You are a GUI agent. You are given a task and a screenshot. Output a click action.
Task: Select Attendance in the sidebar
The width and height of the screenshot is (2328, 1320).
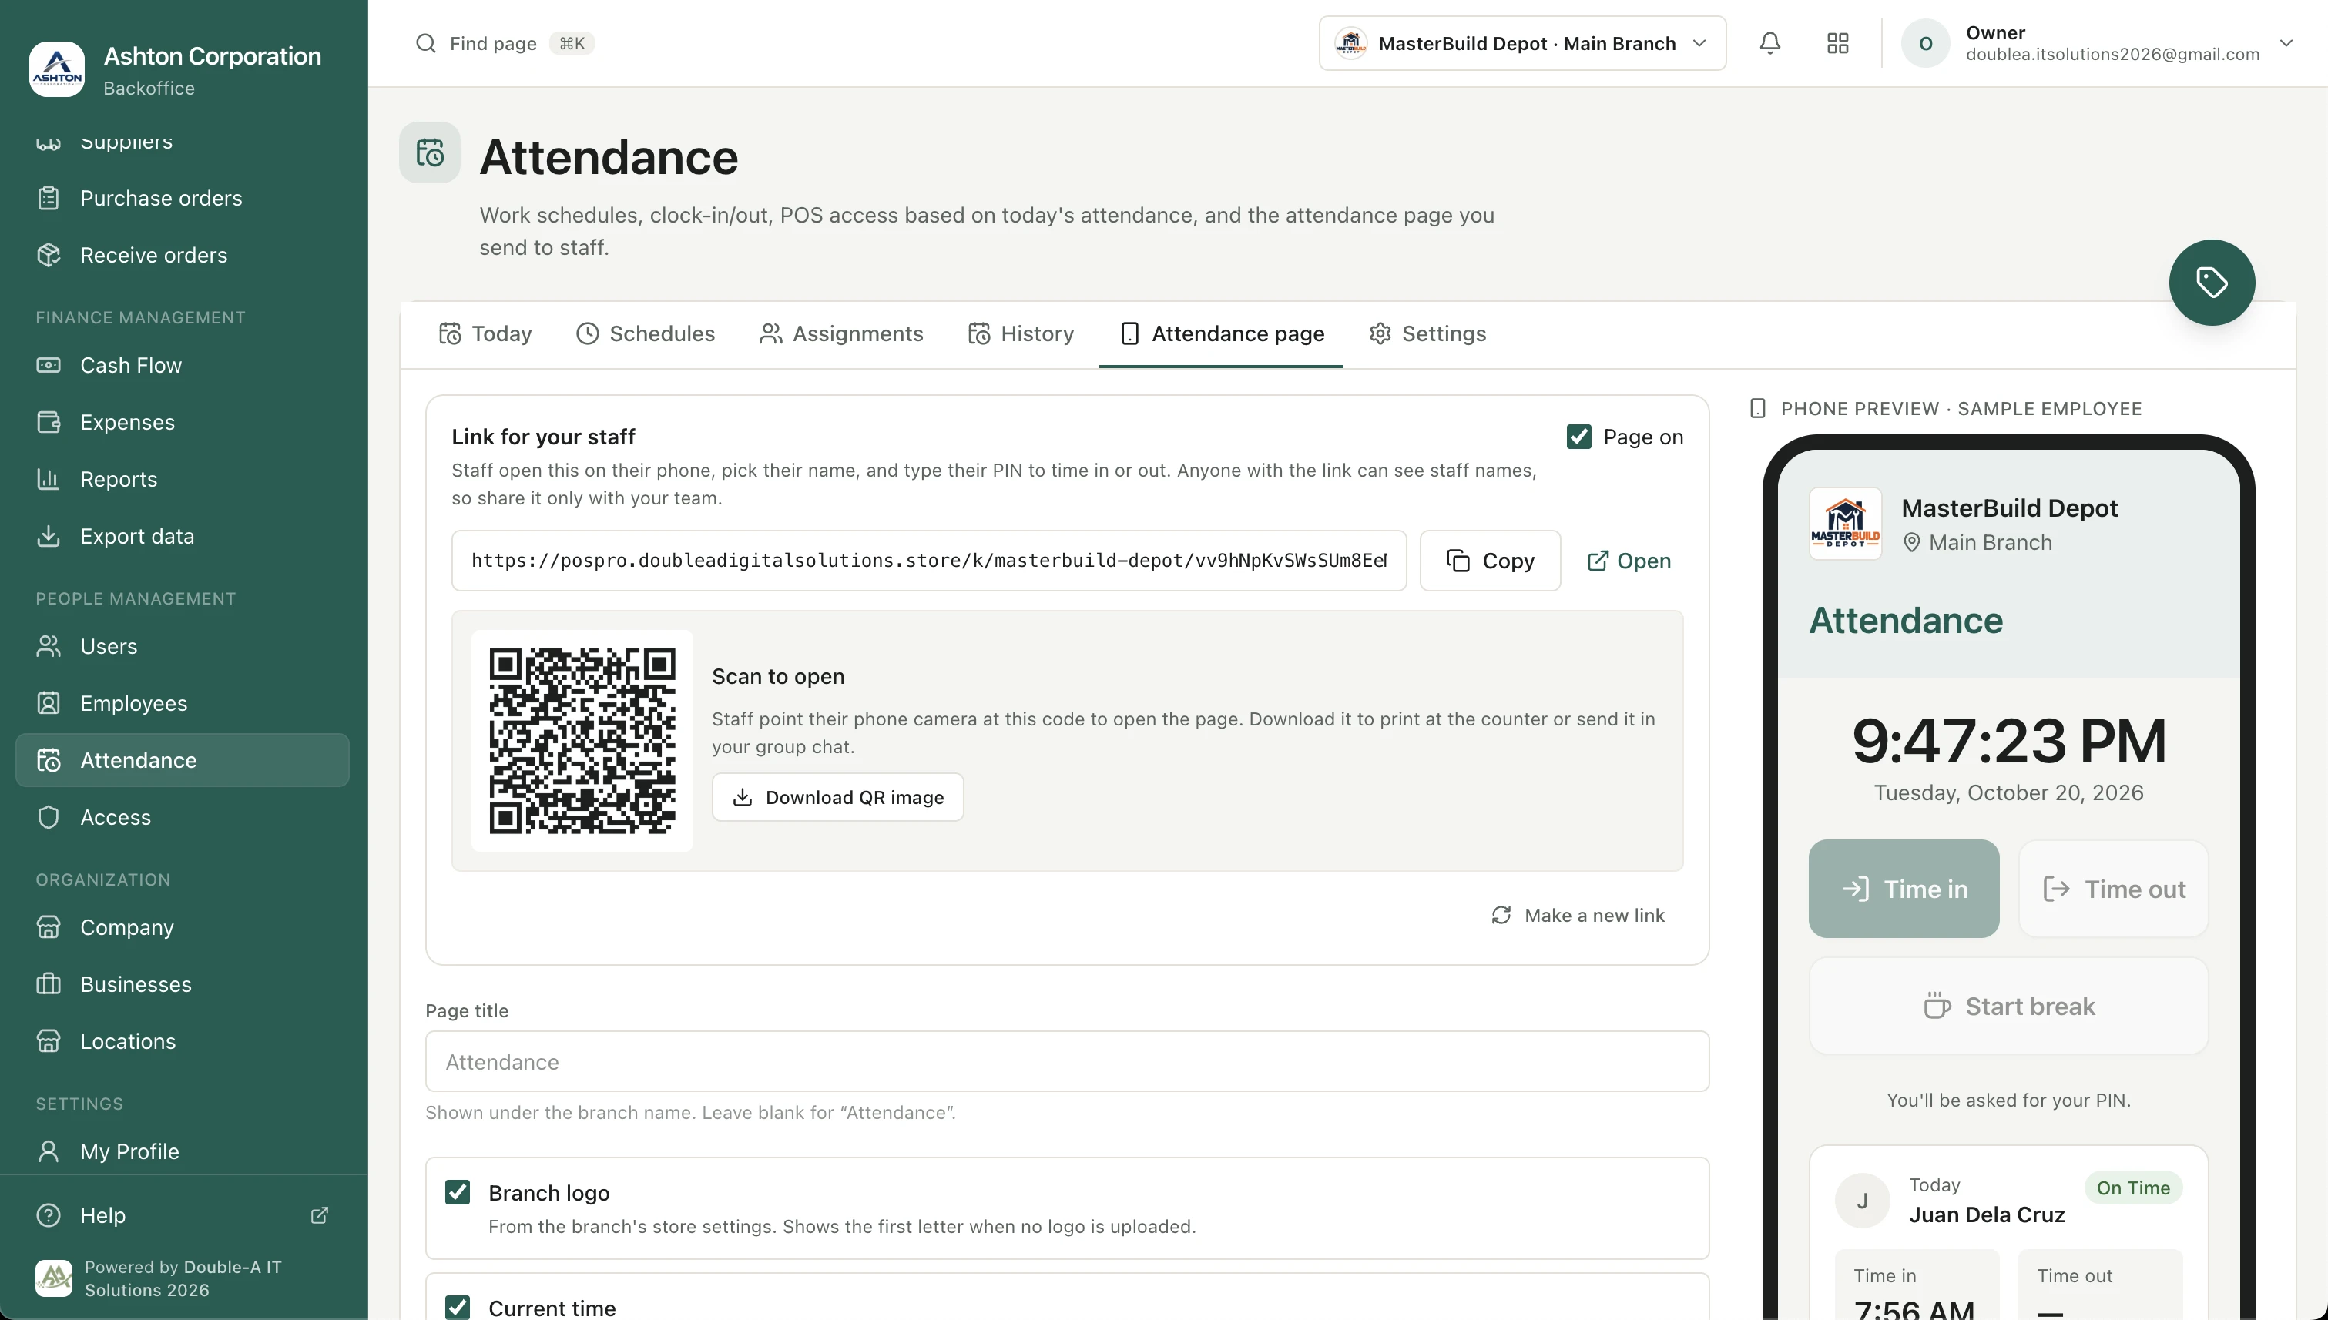[183, 761]
